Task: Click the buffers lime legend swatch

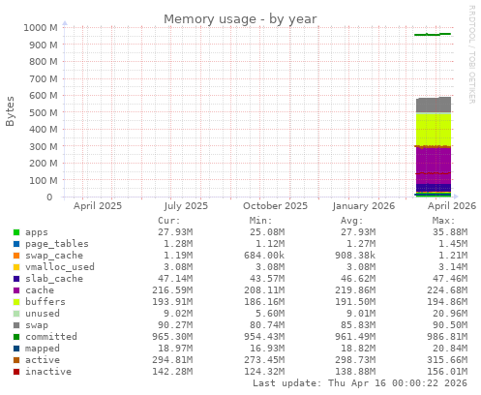Action: [x=16, y=302]
